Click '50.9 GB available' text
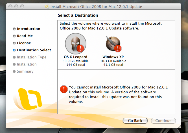 click(76, 61)
